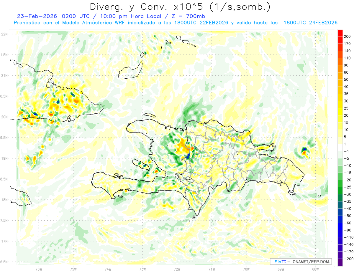Click the '6.5N' latitude label
This screenshot has height=273, width=354.
tap(4, 262)
